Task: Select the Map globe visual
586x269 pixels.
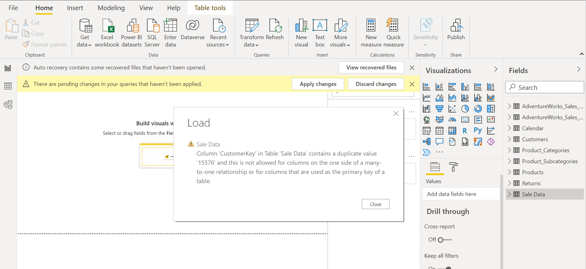Action: pyautogui.click(x=426, y=120)
